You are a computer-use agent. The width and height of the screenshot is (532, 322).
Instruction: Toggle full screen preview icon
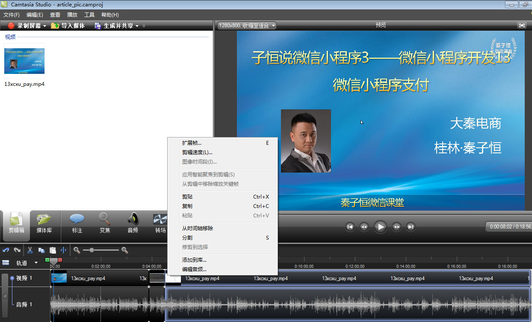pos(522,25)
